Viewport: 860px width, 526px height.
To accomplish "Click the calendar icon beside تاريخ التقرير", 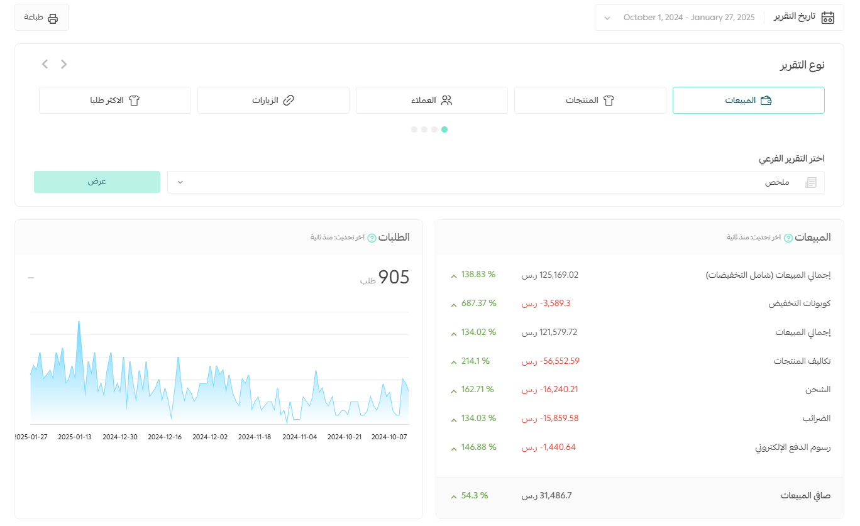I will click(x=828, y=18).
